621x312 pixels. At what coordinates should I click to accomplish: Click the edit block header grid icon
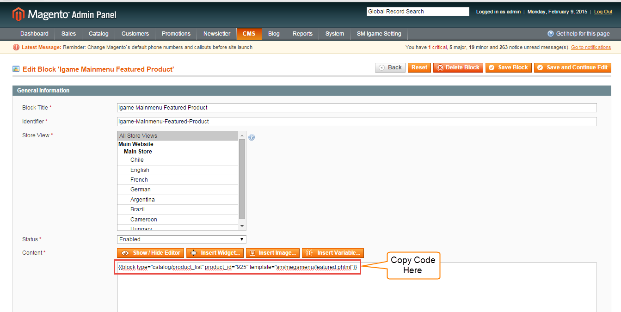tap(16, 68)
